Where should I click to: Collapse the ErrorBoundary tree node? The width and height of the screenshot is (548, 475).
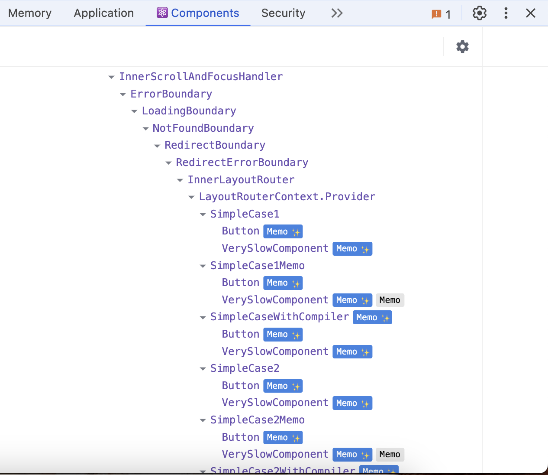point(123,94)
